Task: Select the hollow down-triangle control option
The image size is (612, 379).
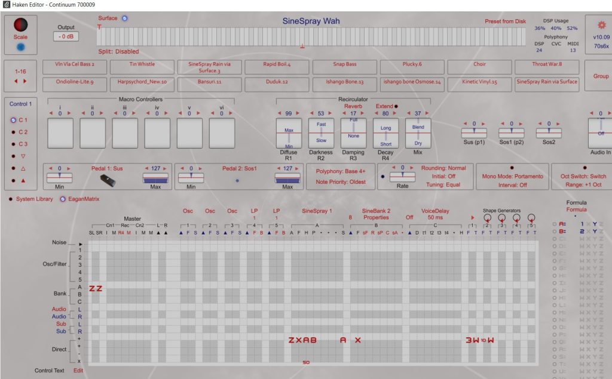Action: [x=23, y=156]
